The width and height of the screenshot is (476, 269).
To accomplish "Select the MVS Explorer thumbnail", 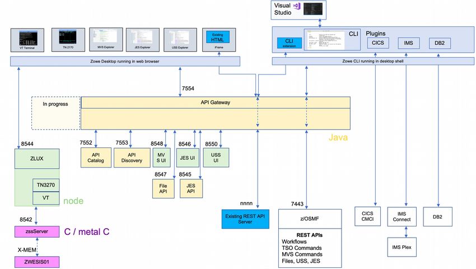I will coord(106,40).
